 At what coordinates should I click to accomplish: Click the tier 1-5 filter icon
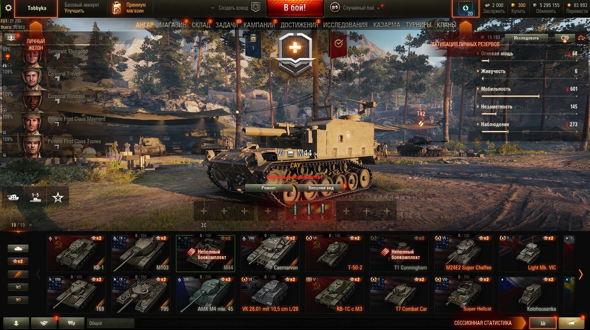click(x=35, y=197)
